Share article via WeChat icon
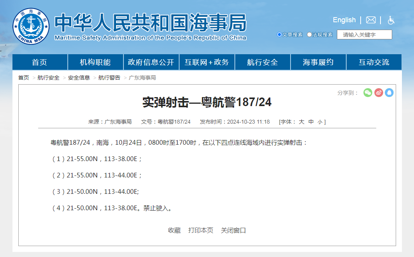This screenshot has height=257, width=414. 368,93
